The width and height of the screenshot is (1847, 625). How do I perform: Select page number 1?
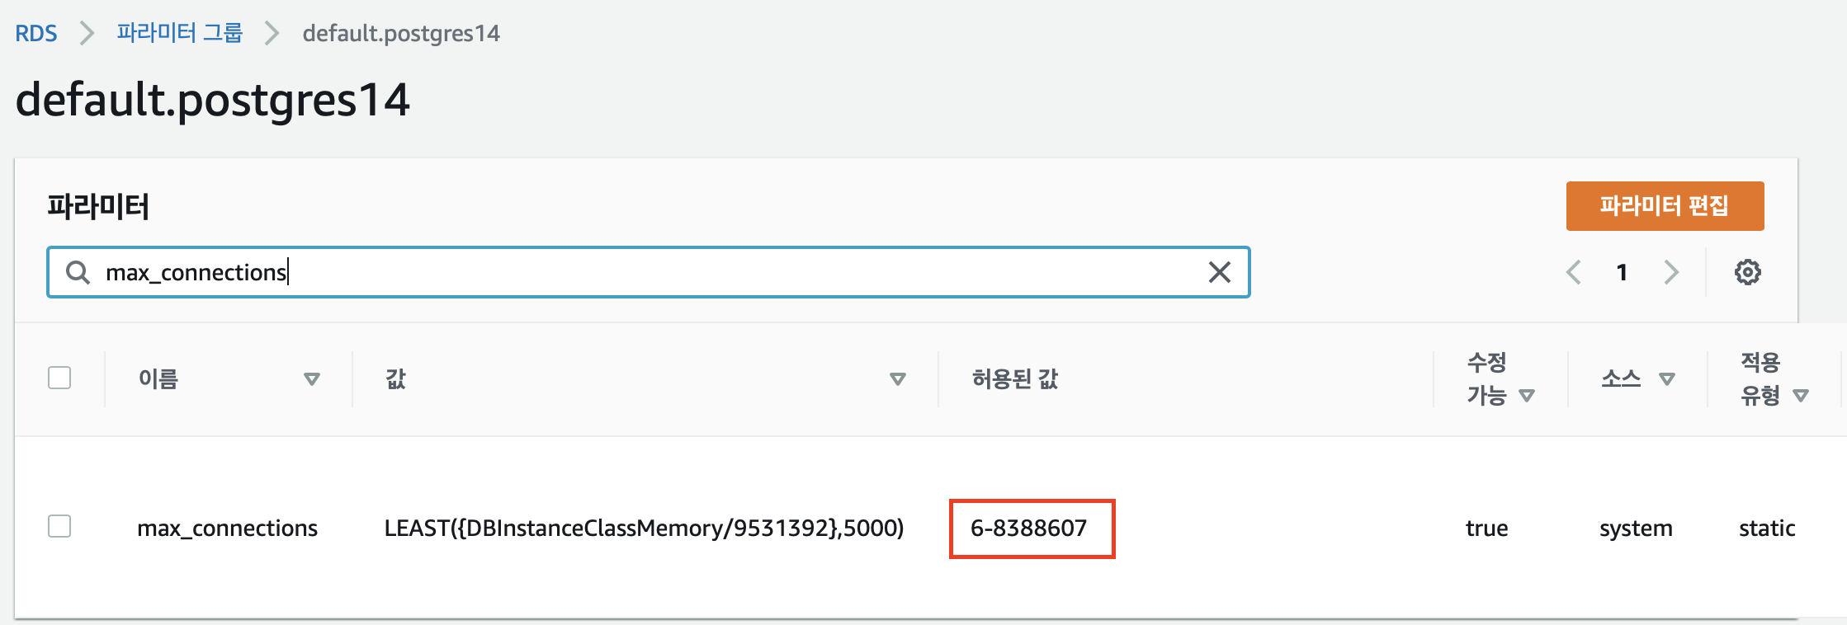tap(1622, 273)
